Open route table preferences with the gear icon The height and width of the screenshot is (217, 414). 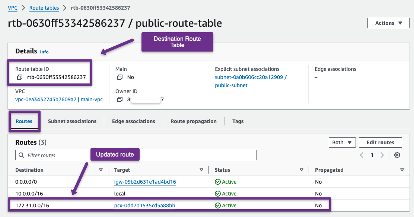397,155
